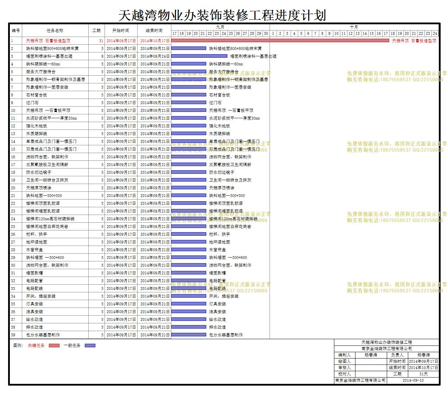
Task: Click bar label '洁具安装' beside row 36 bar
Action: 217,312
